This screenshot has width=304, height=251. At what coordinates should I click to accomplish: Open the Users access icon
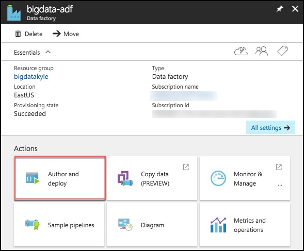(262, 52)
